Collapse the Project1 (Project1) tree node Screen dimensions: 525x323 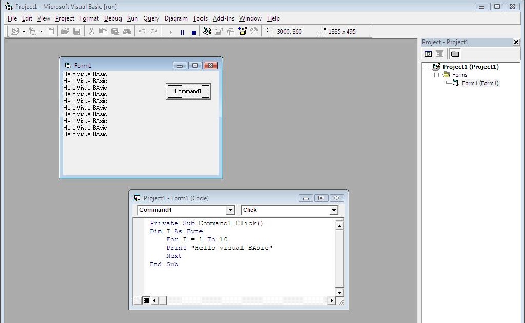(x=427, y=67)
